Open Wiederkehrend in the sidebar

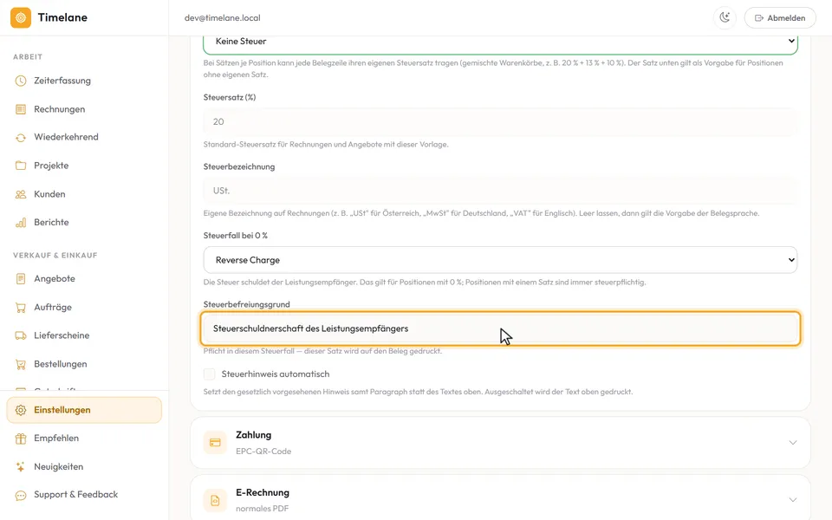(x=84, y=138)
